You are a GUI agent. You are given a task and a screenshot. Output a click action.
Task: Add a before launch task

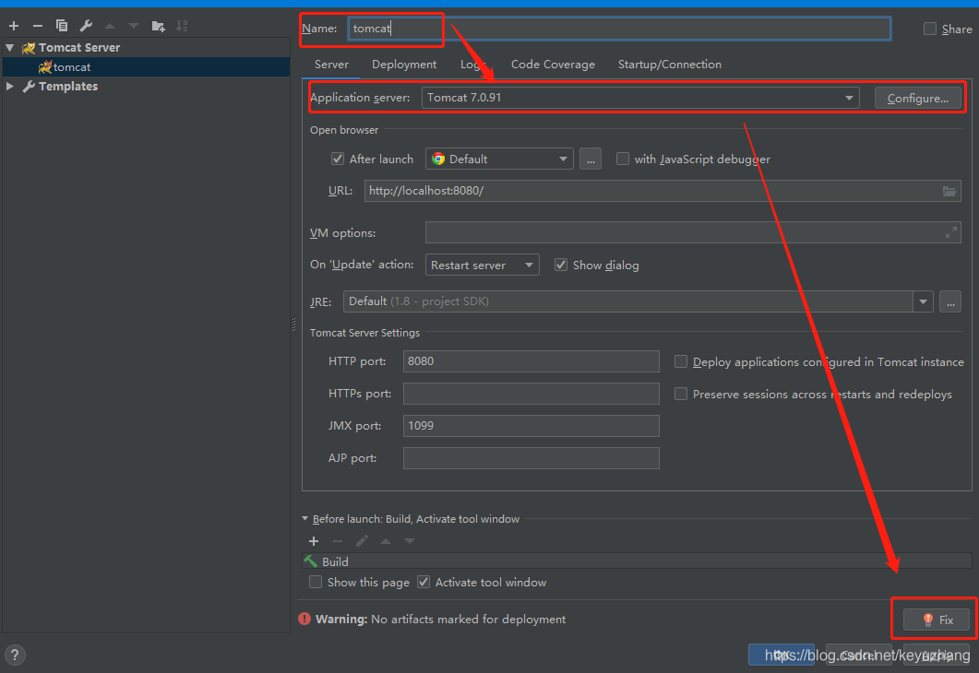point(314,541)
